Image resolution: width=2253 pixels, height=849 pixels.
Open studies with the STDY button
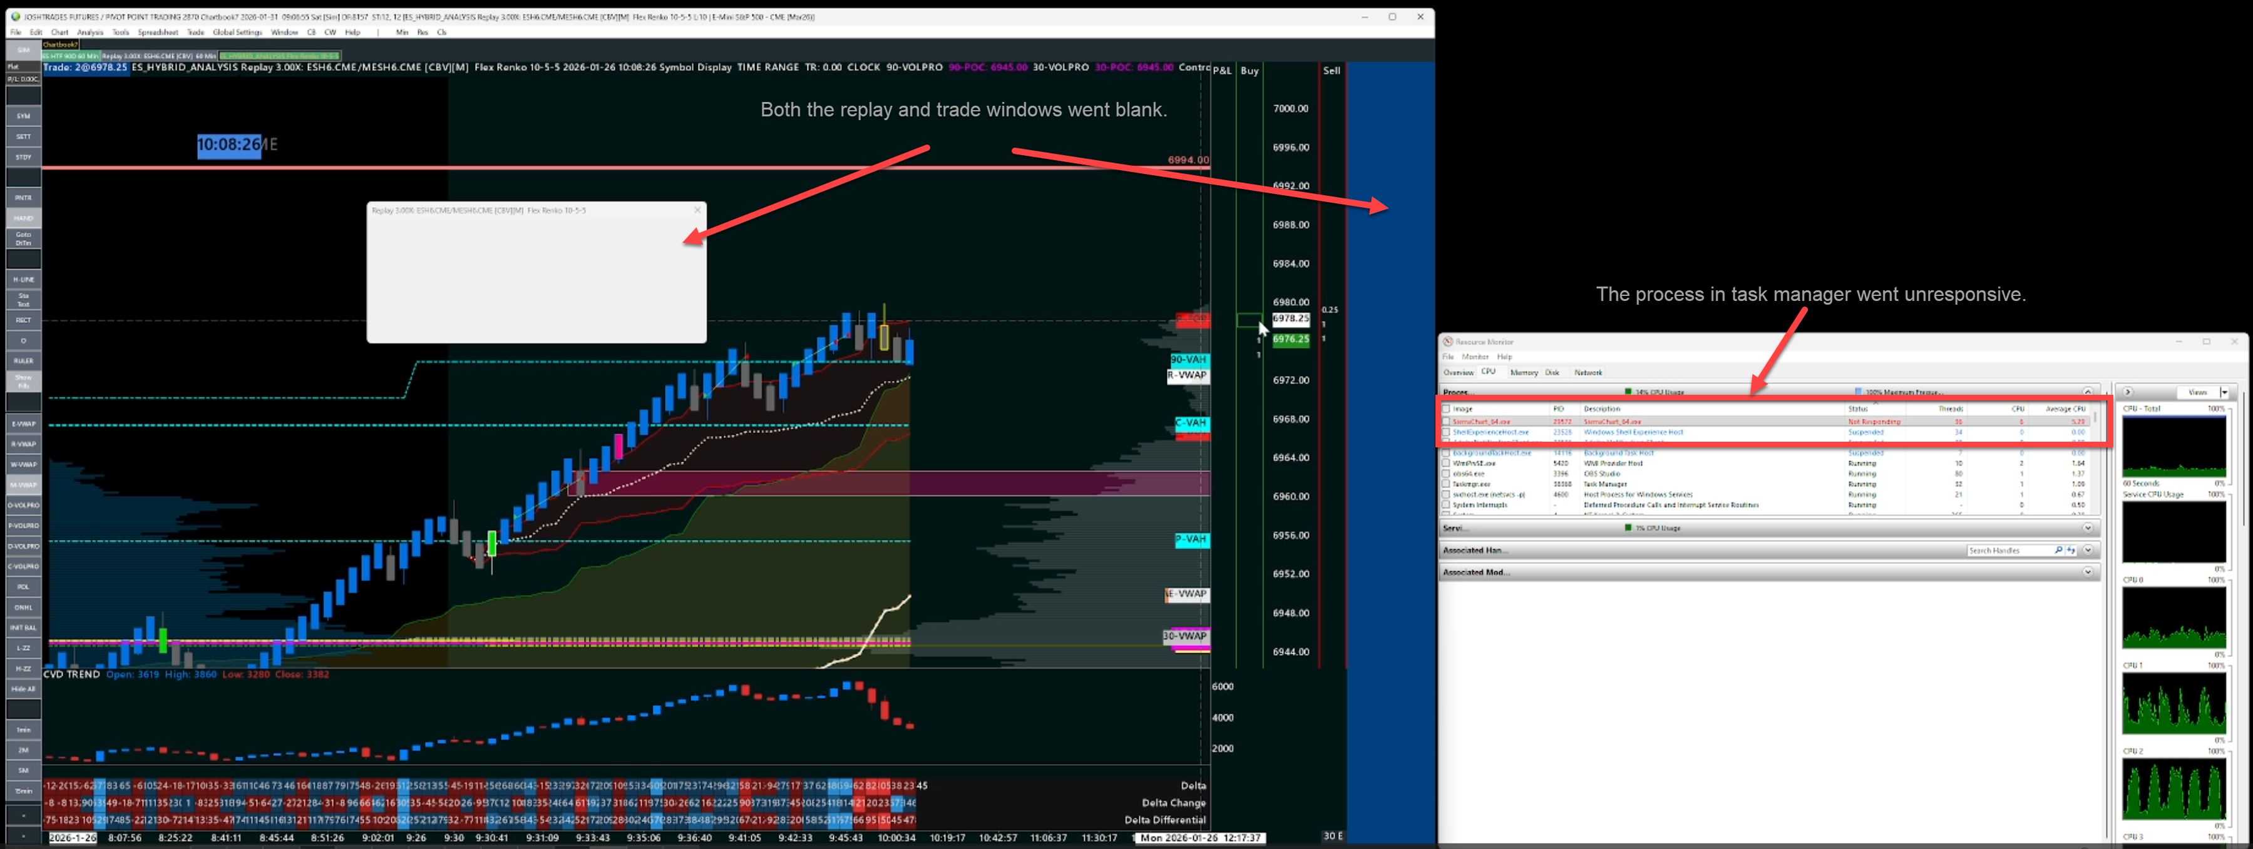pos(24,158)
